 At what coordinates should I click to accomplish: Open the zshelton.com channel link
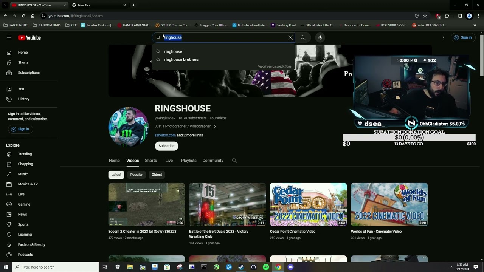(x=165, y=135)
